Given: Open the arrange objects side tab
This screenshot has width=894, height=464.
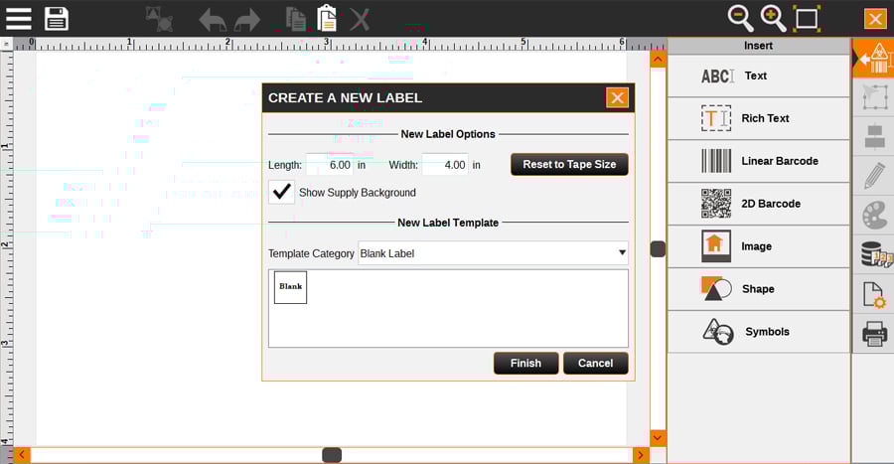Looking at the screenshot, I should click(874, 97).
